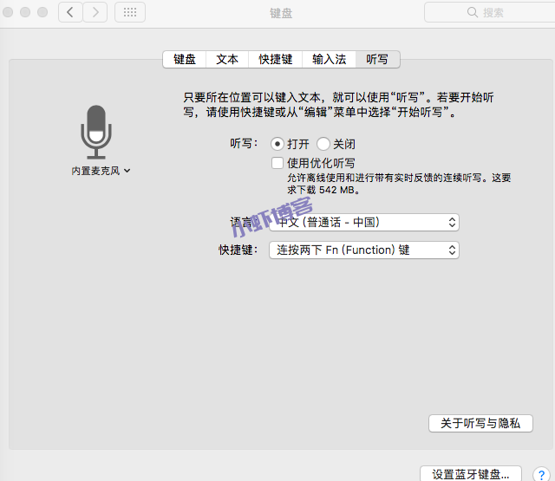Image resolution: width=555 pixels, height=481 pixels.
Task: Turn dictation on with 打开 radio
Action: 277,144
